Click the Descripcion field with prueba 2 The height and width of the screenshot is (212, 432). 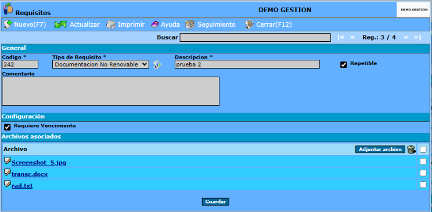(x=247, y=64)
